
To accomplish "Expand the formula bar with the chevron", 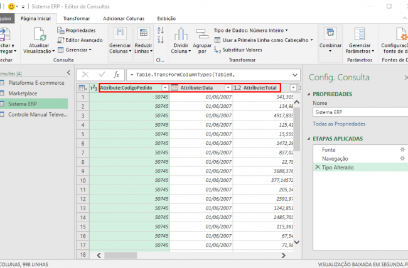I will click(295, 74).
